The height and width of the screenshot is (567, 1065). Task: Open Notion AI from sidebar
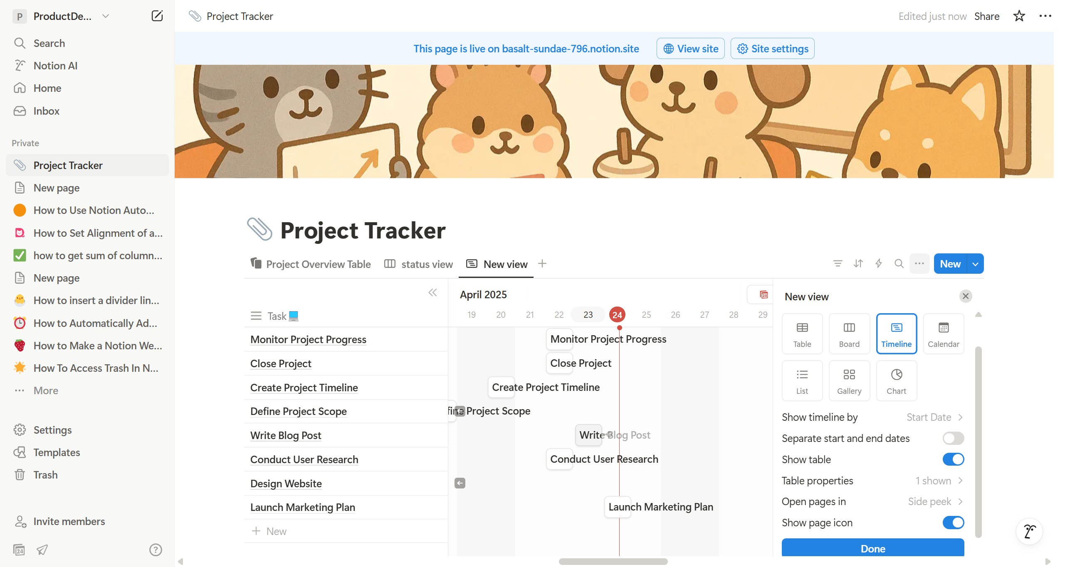coord(87,66)
